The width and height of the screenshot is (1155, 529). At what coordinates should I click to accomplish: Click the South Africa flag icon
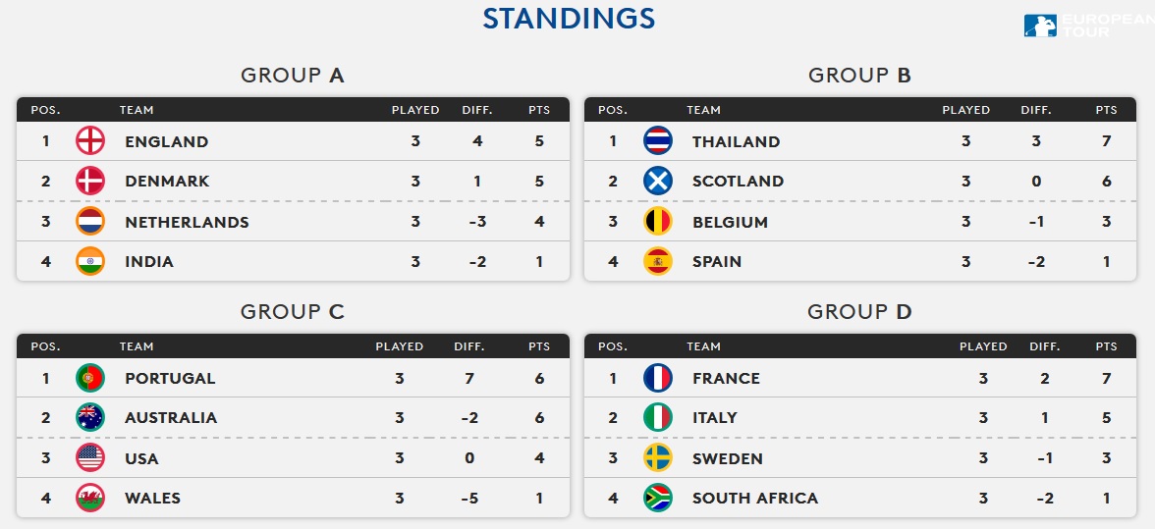[x=658, y=498]
